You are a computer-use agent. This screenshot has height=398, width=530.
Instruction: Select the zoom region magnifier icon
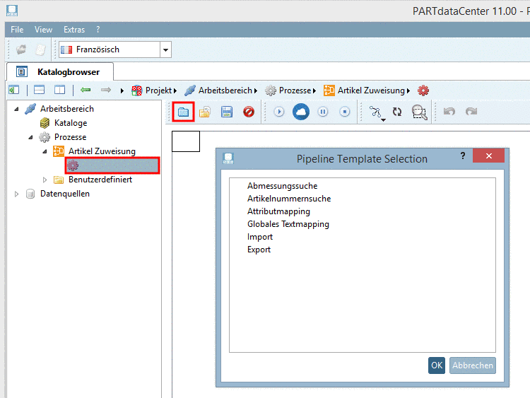coord(419,112)
